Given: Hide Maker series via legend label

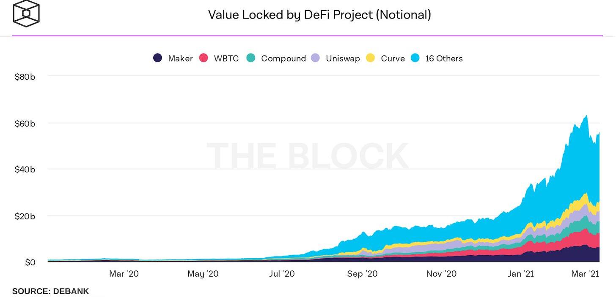Looking at the screenshot, I should 180,59.
